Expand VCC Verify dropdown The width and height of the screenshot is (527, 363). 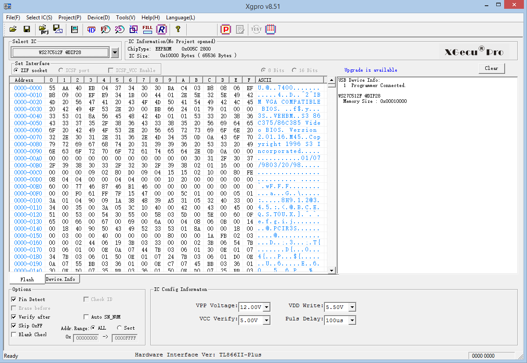pos(266,320)
